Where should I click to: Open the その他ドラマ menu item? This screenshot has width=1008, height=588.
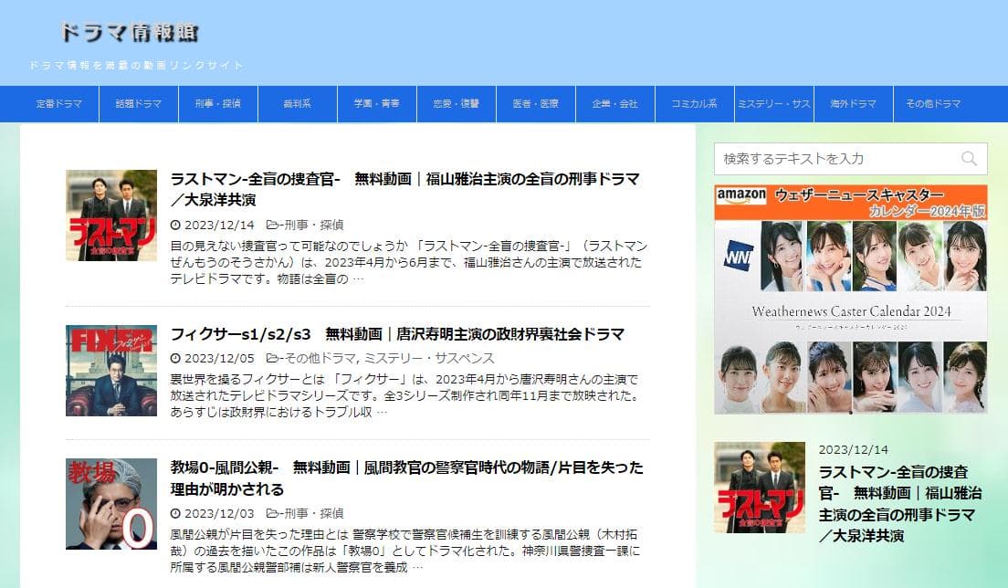tap(933, 103)
